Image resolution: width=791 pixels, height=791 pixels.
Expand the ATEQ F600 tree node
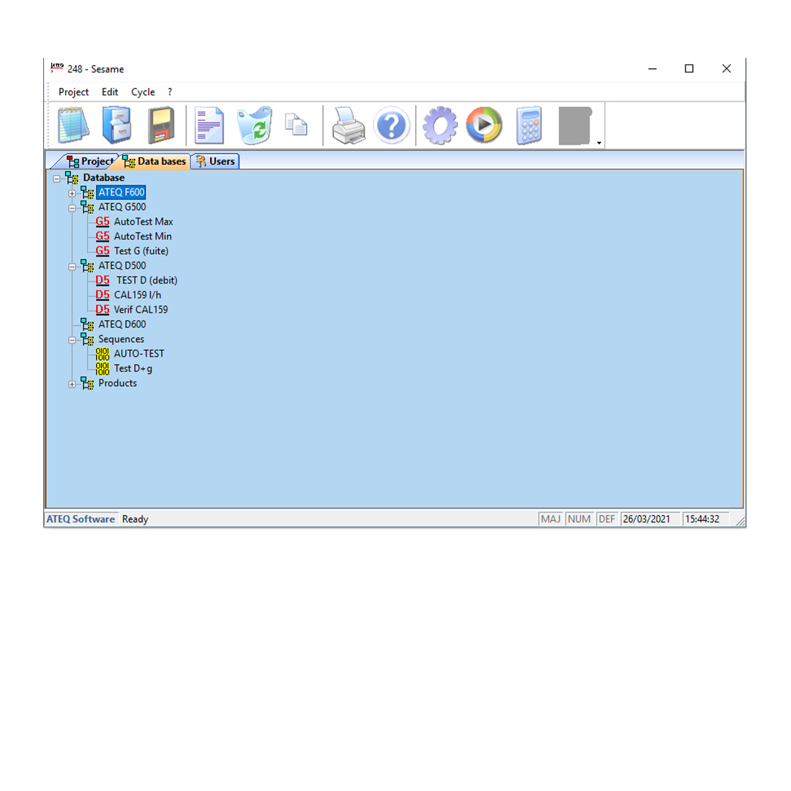pyautogui.click(x=72, y=193)
